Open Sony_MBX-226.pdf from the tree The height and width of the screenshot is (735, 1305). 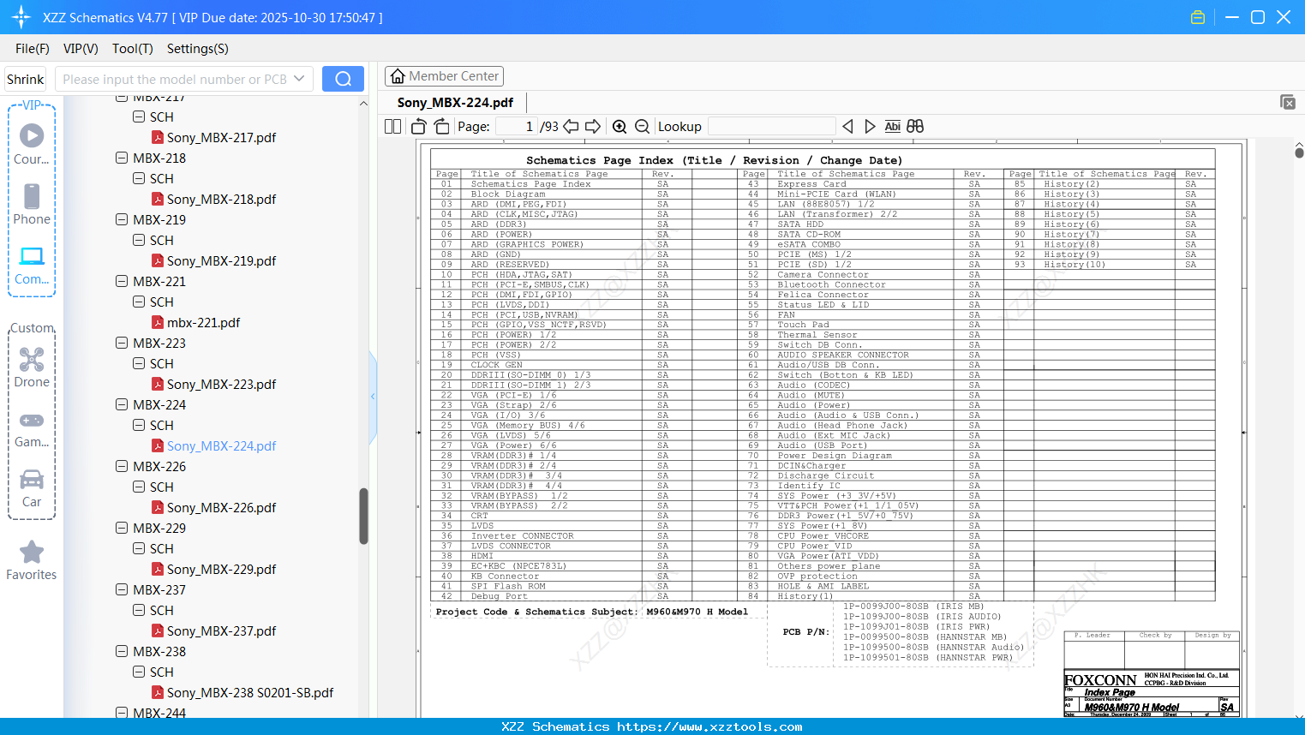pos(221,507)
